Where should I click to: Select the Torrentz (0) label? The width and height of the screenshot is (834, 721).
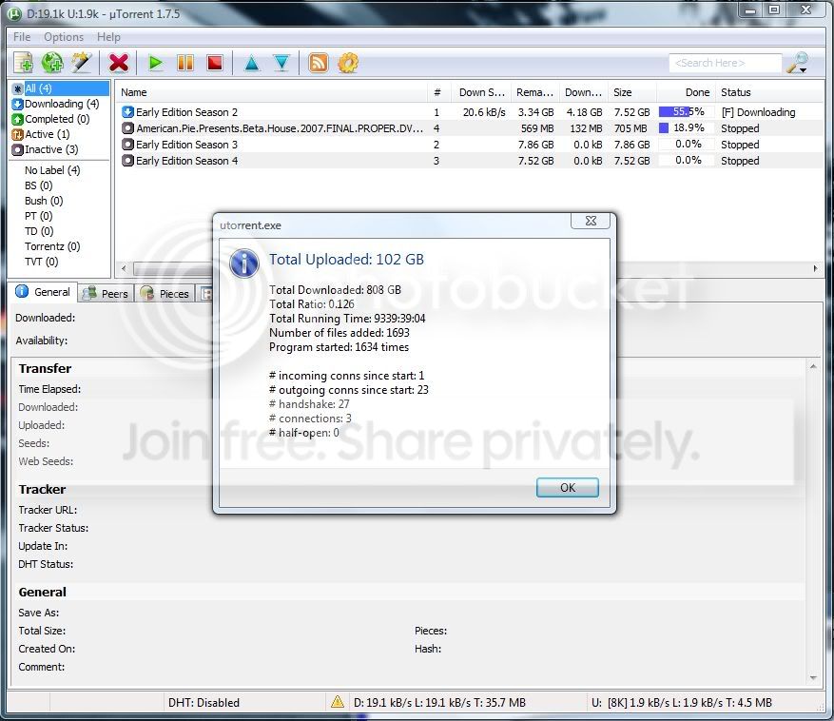pyautogui.click(x=52, y=246)
